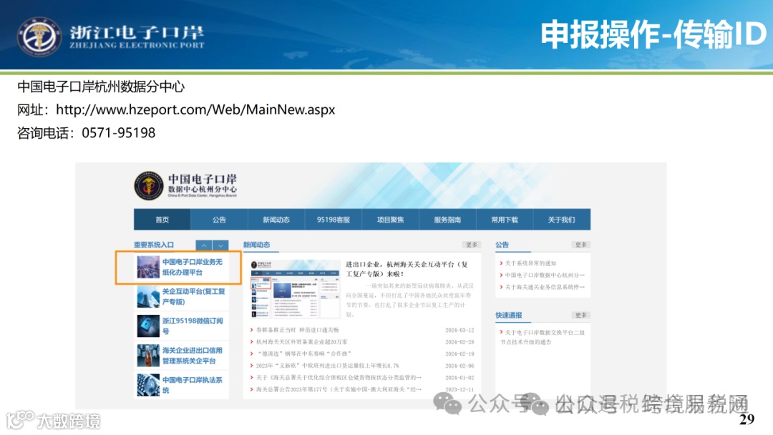Go to the 项目聚焦 navigation tab

(391, 220)
